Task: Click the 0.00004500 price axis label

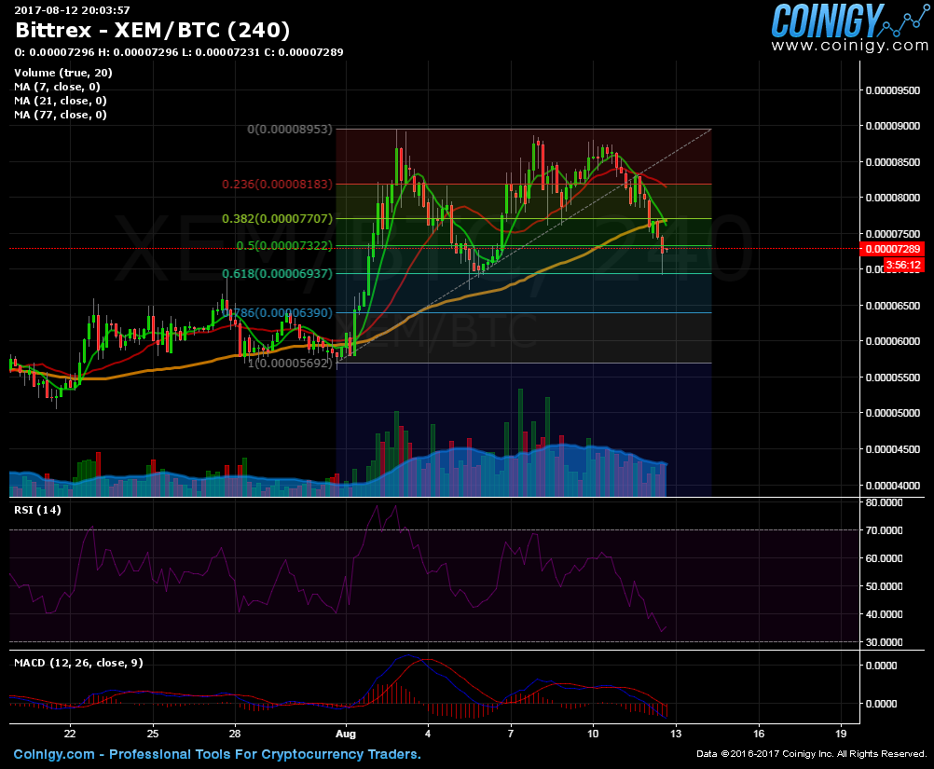Action: pyautogui.click(x=893, y=449)
